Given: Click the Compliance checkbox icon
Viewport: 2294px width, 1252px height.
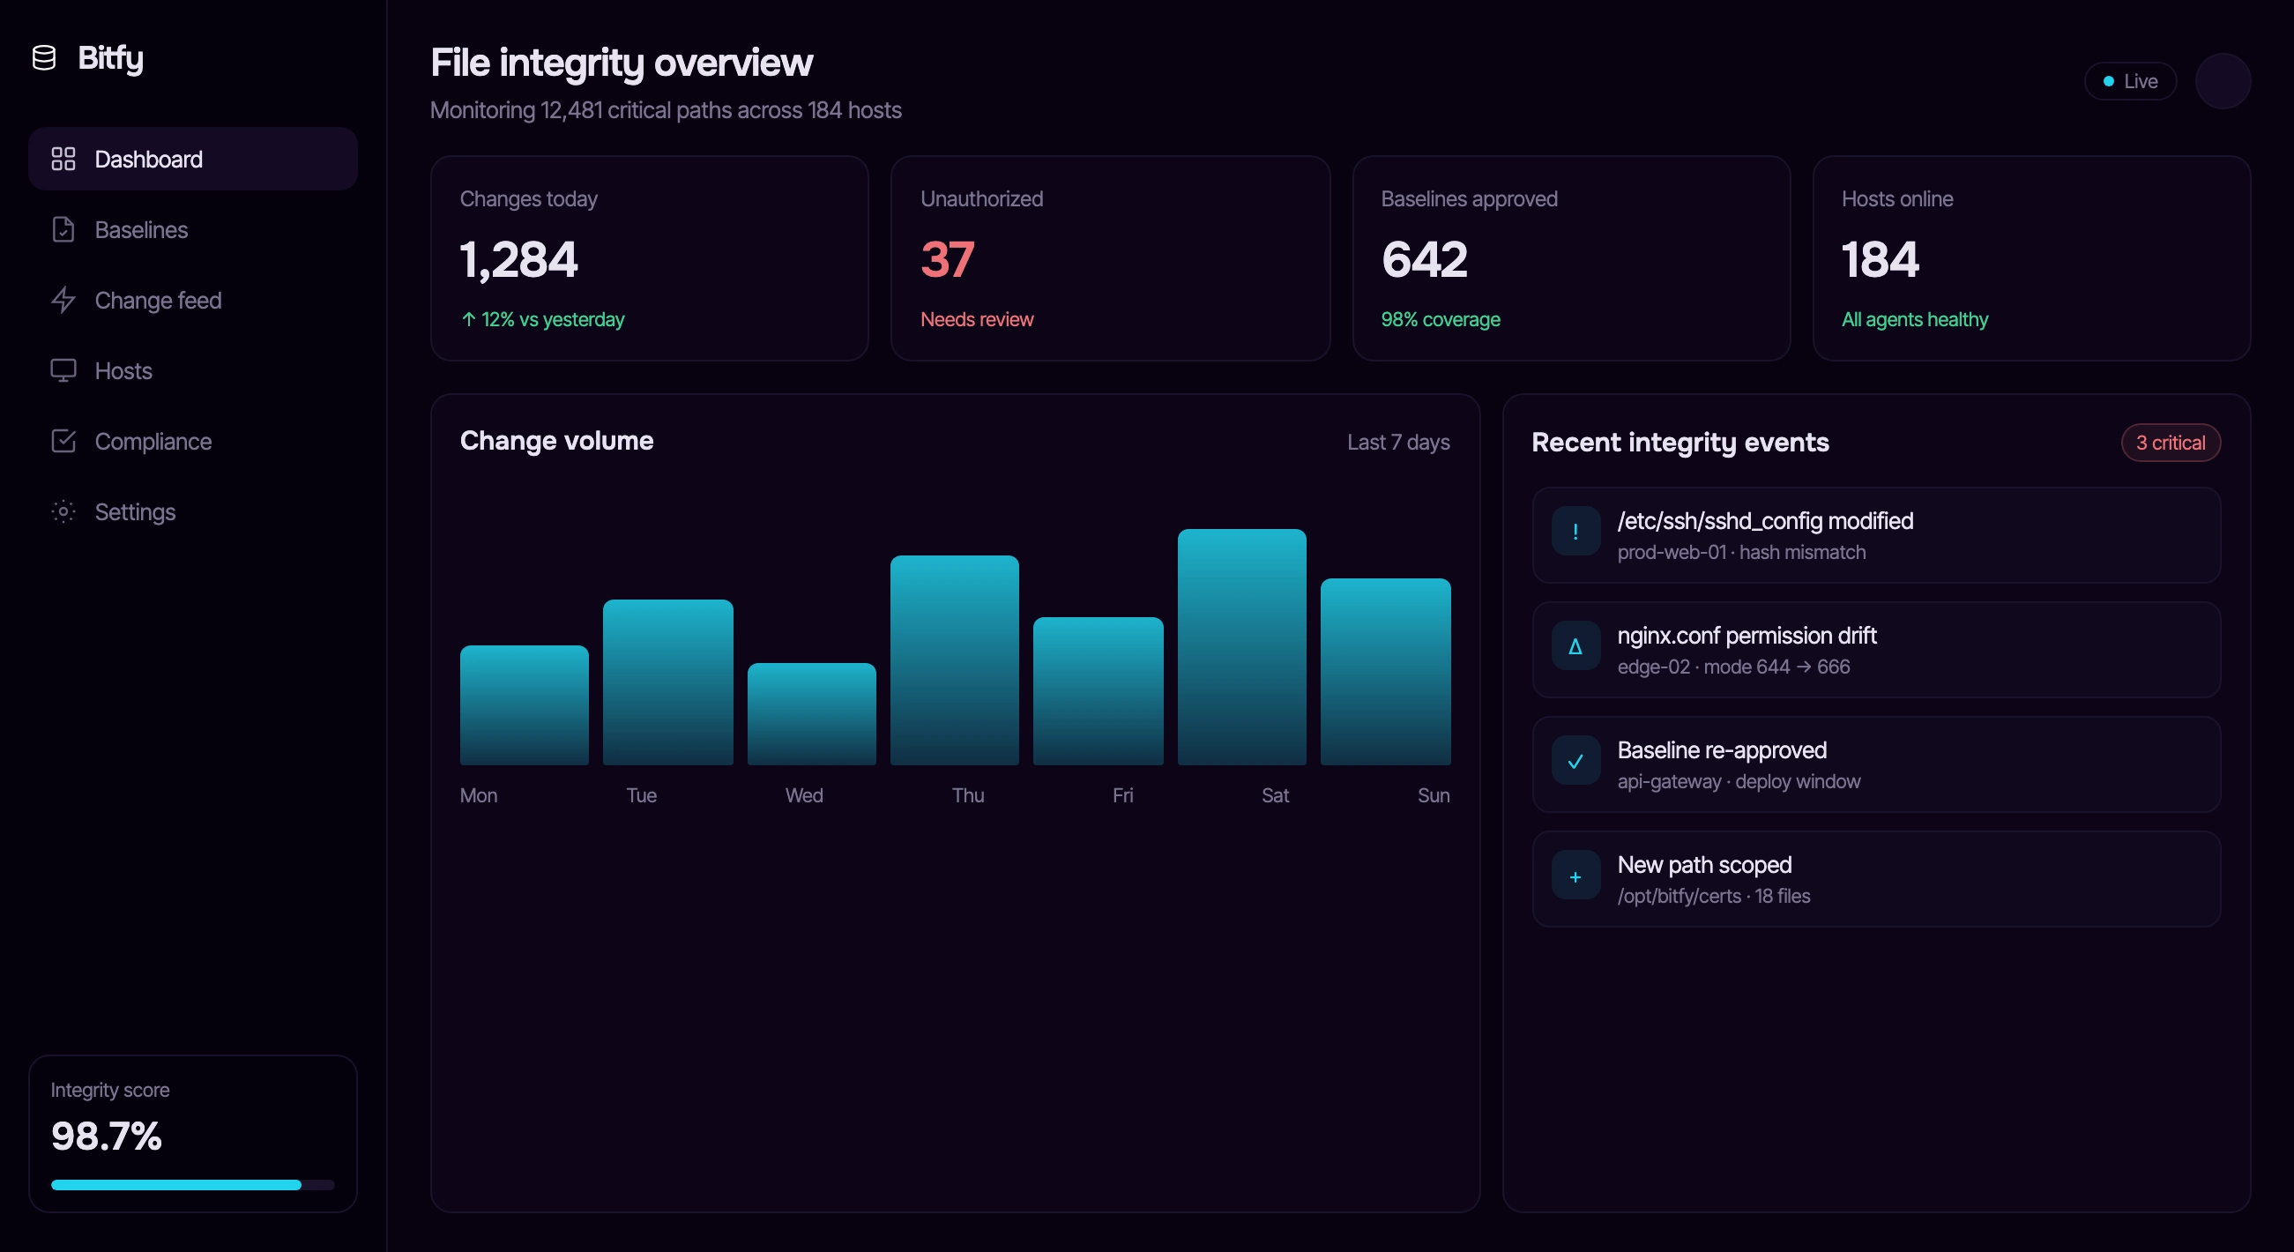Looking at the screenshot, I should (63, 441).
